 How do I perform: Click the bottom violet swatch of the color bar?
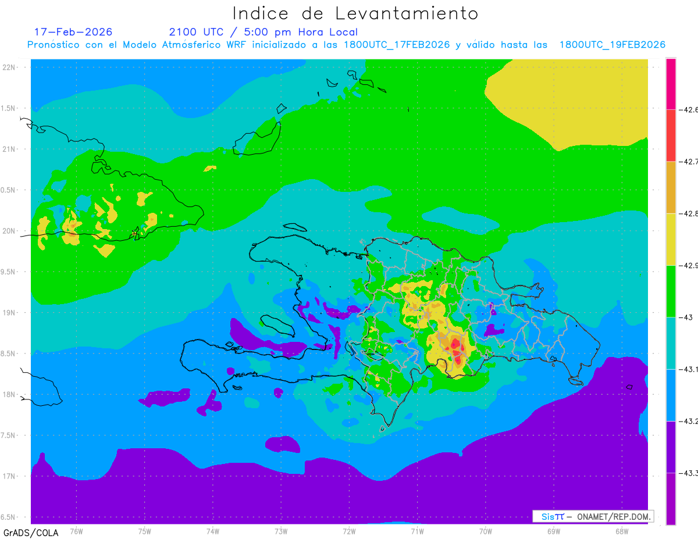[x=671, y=498]
